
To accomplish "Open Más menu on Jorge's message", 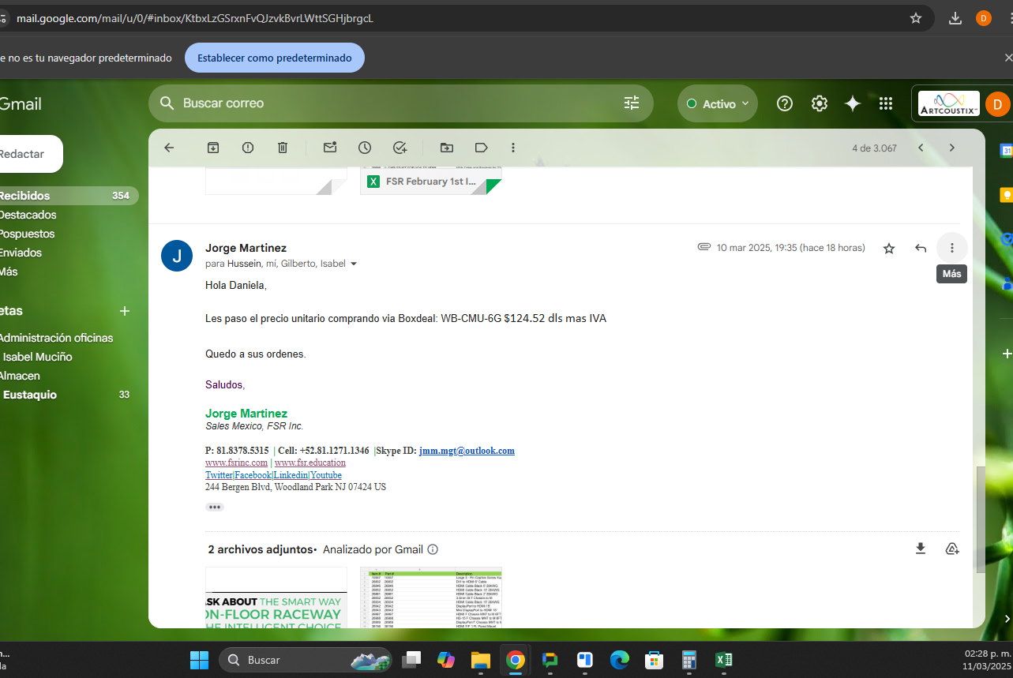I will click(x=952, y=248).
